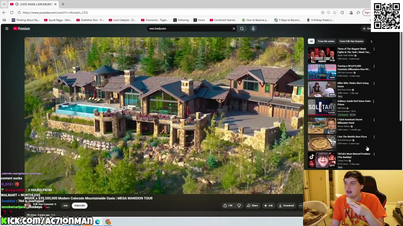The height and width of the screenshot is (226, 403).
Task: Mute the tab via its speaker icon
Action: pyautogui.click(x=17, y=4)
